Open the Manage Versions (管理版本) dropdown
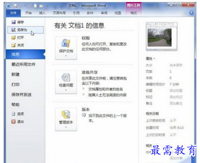 [x=66, y=119]
